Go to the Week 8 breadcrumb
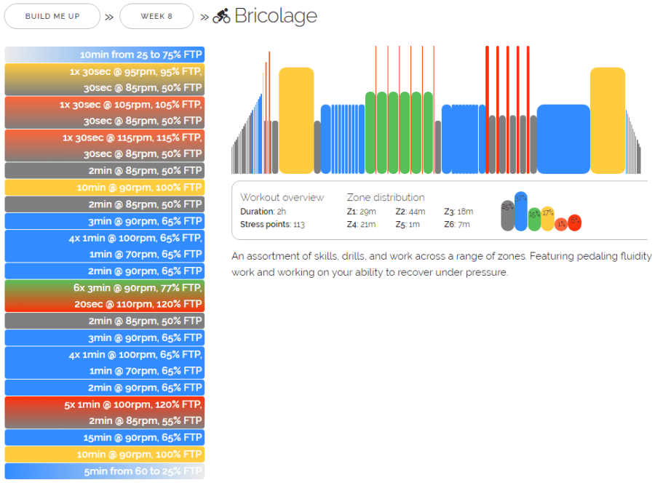The width and height of the screenshot is (655, 488). point(156,16)
